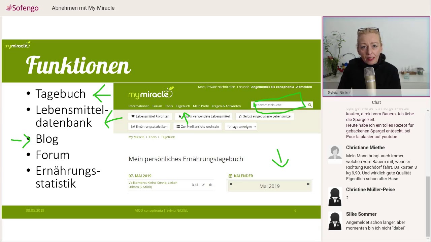Viewport: 431px width, 242px height.
Task: Click the name Christiane Miethe in chat
Action: pyautogui.click(x=365, y=148)
